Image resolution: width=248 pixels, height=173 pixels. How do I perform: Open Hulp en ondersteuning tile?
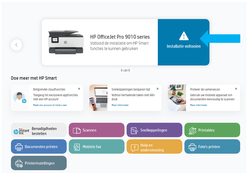tap(154, 147)
